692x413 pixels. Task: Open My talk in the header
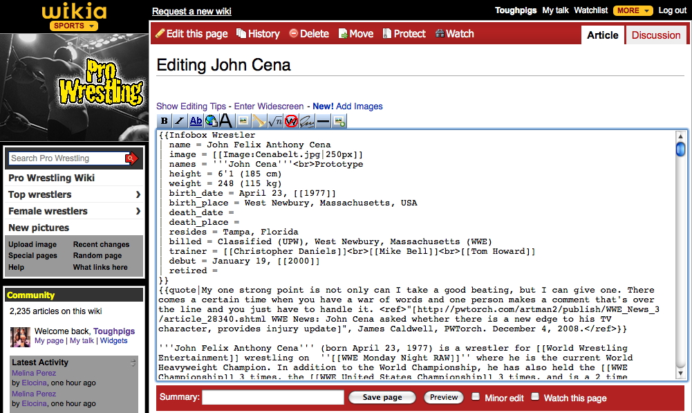(555, 10)
